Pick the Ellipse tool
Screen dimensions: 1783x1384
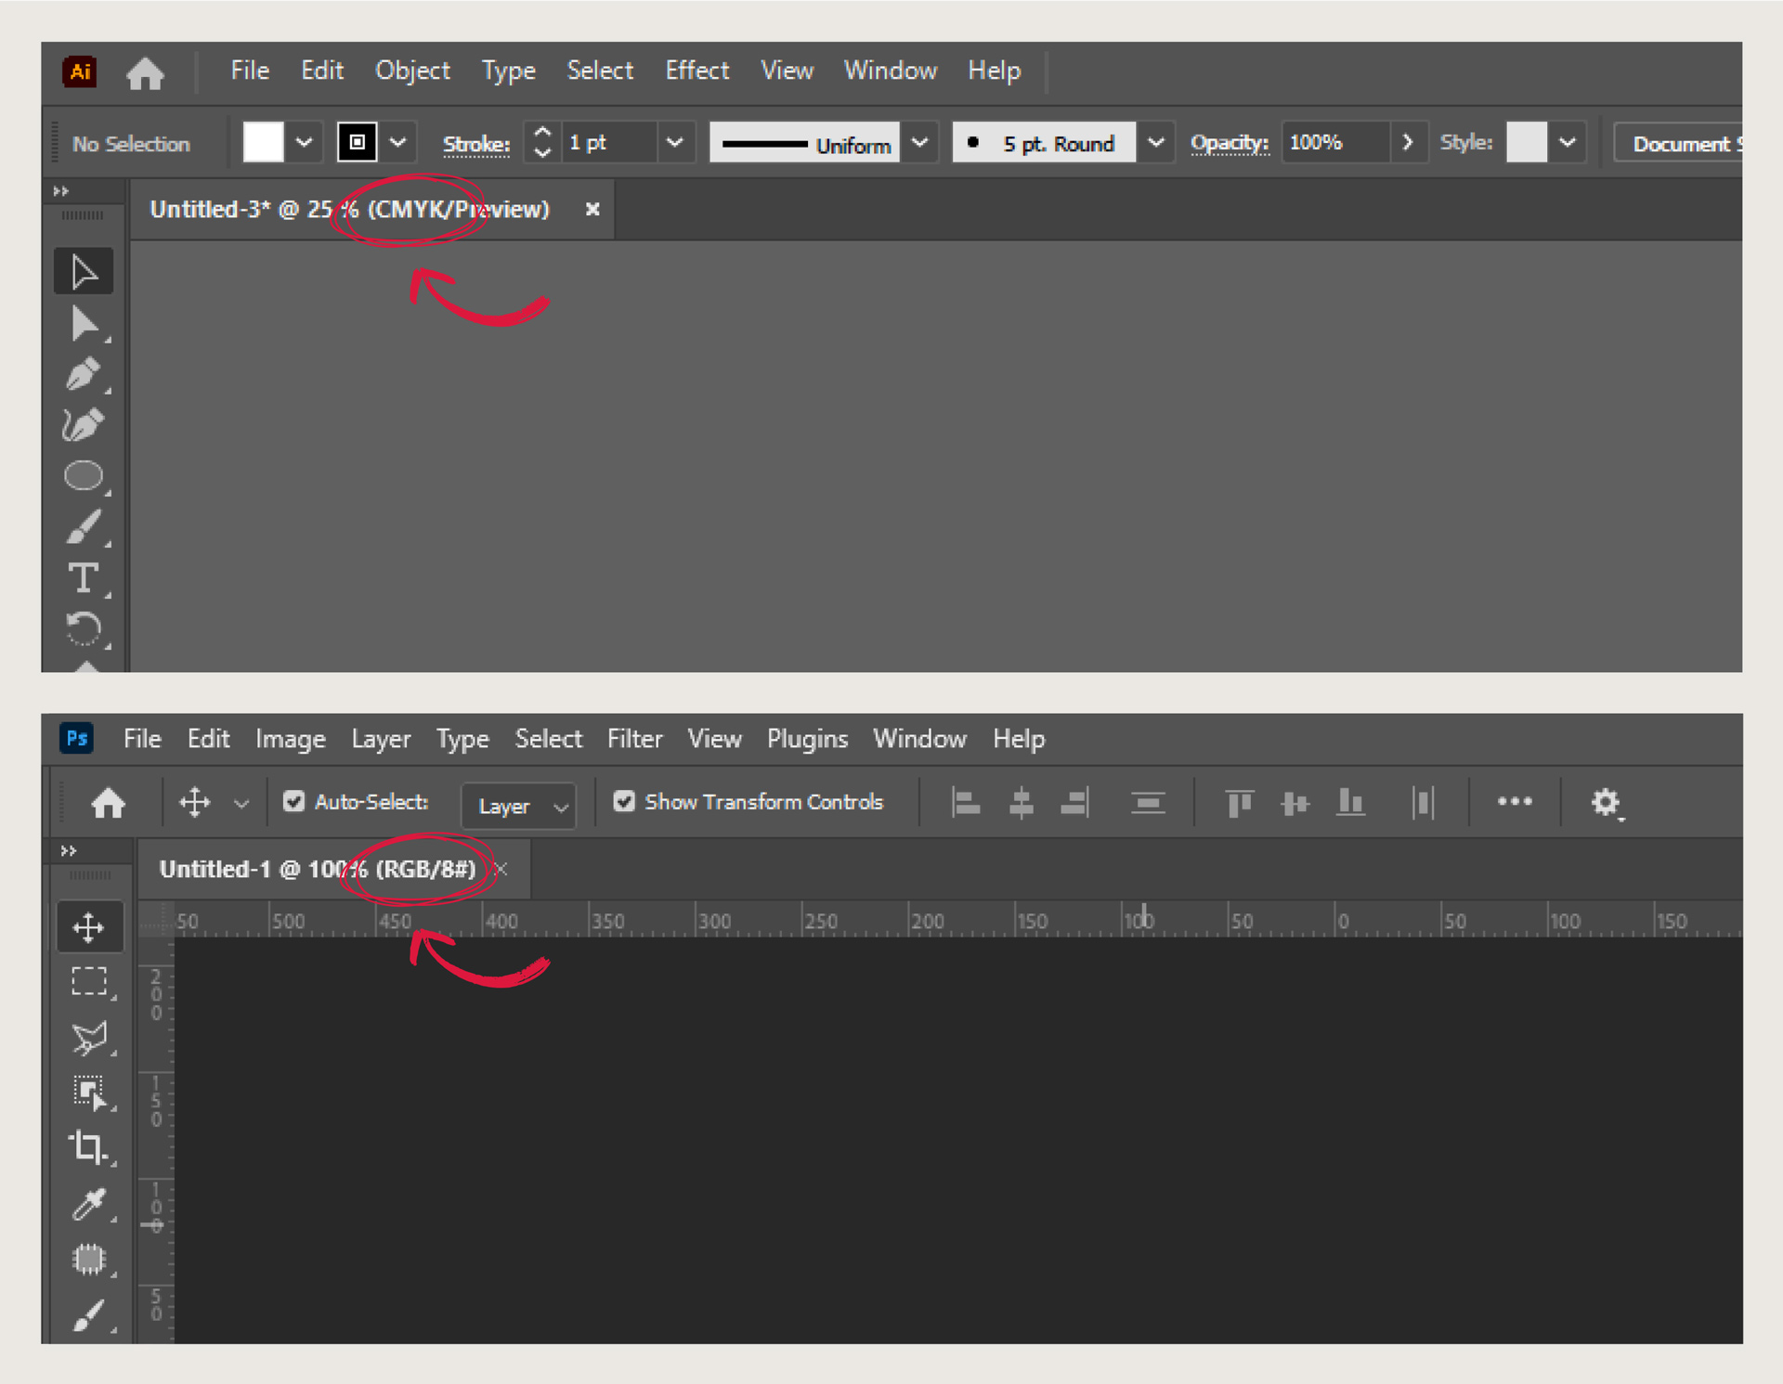(84, 474)
